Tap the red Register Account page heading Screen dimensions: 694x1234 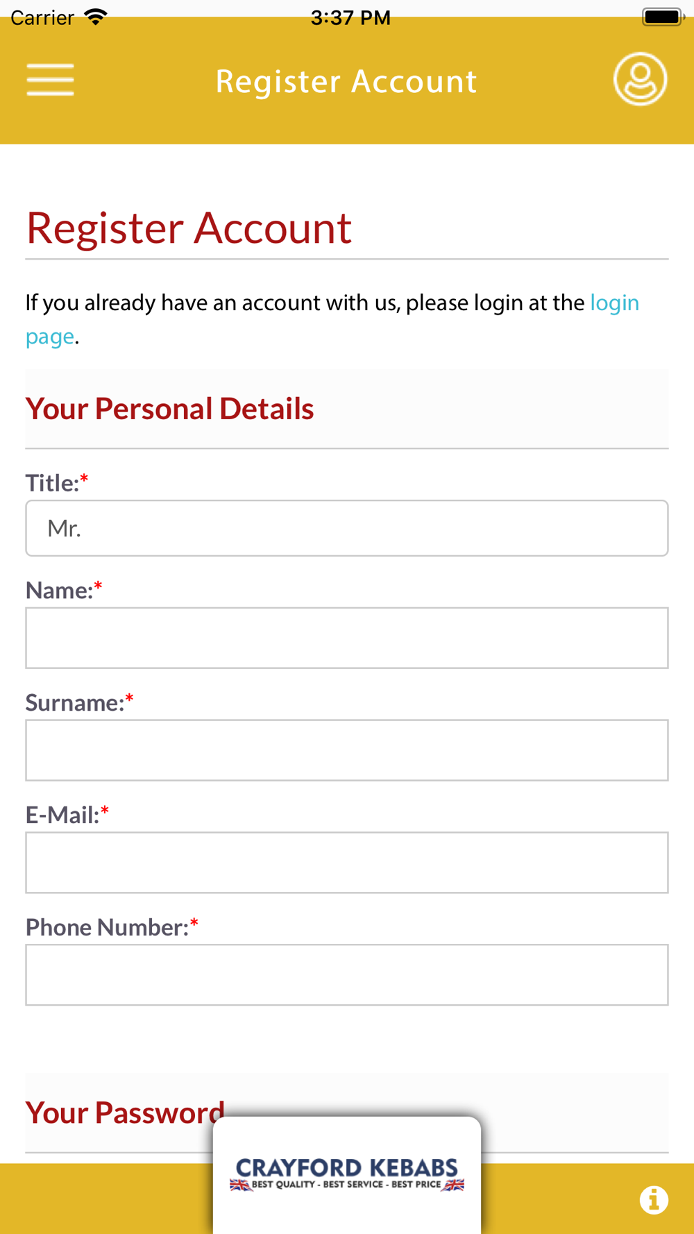[189, 228]
